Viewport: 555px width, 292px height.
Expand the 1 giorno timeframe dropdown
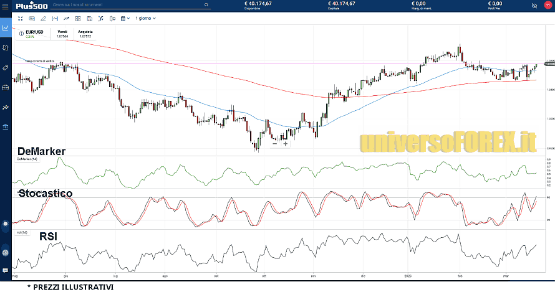146,19
